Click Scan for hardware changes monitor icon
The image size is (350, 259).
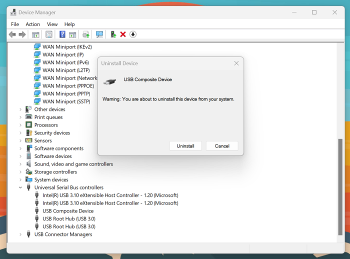click(99, 34)
